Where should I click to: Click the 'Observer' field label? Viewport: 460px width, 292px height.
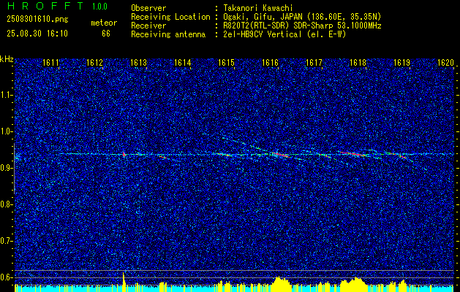tap(148, 8)
